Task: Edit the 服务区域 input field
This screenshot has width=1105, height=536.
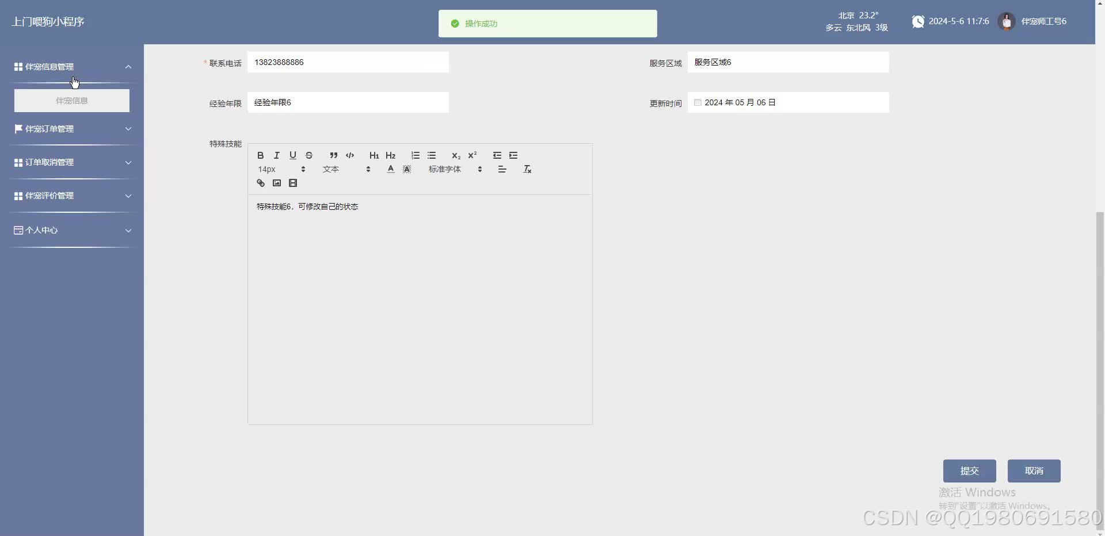Action: coord(788,62)
